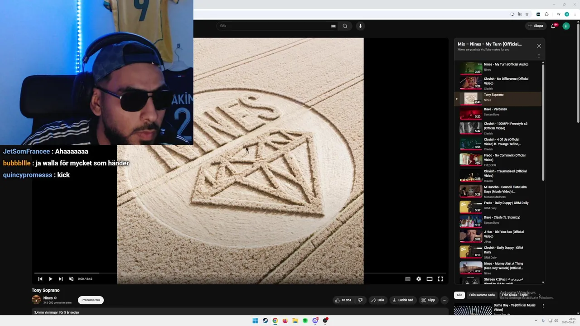
Task: Play Fredo - Daily Duppy
Action: 498,207
